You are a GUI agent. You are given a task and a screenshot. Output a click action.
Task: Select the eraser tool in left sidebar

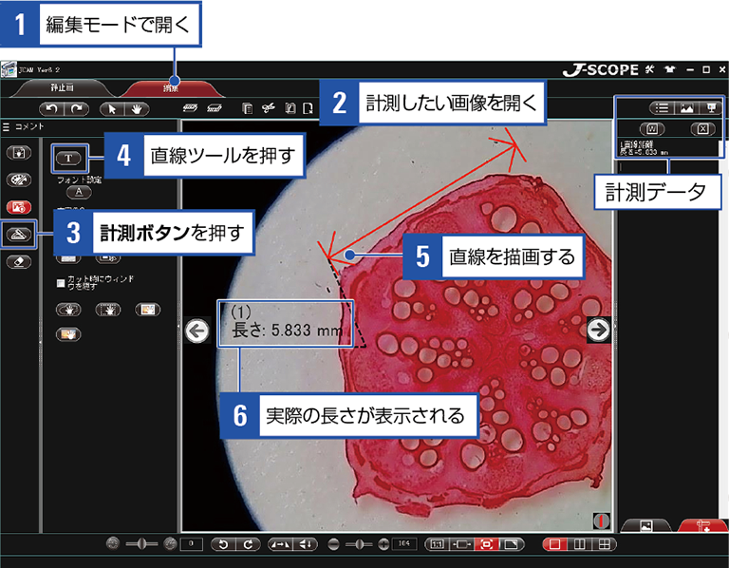tap(19, 262)
